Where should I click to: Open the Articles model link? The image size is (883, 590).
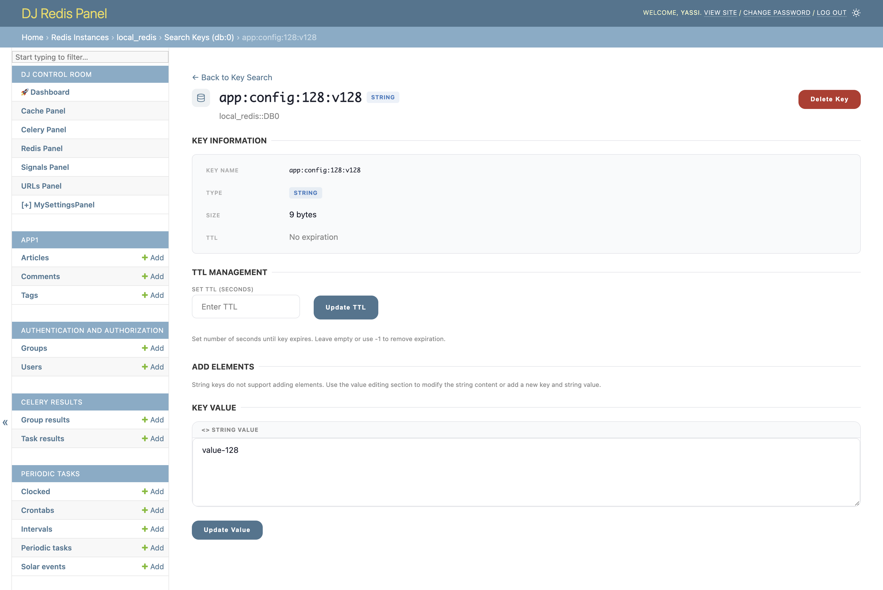pyautogui.click(x=35, y=258)
